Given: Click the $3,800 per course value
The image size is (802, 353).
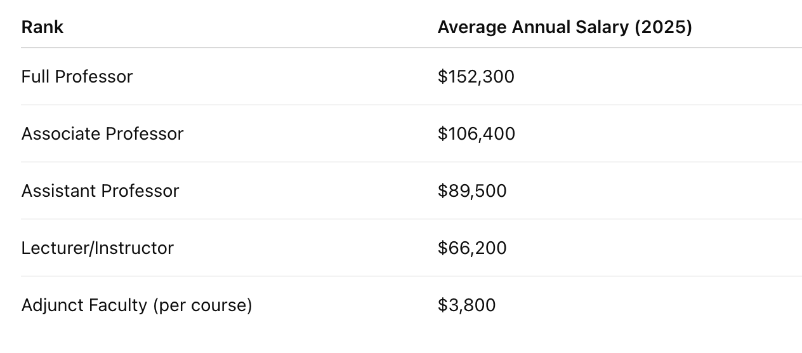Looking at the screenshot, I should point(466,305).
